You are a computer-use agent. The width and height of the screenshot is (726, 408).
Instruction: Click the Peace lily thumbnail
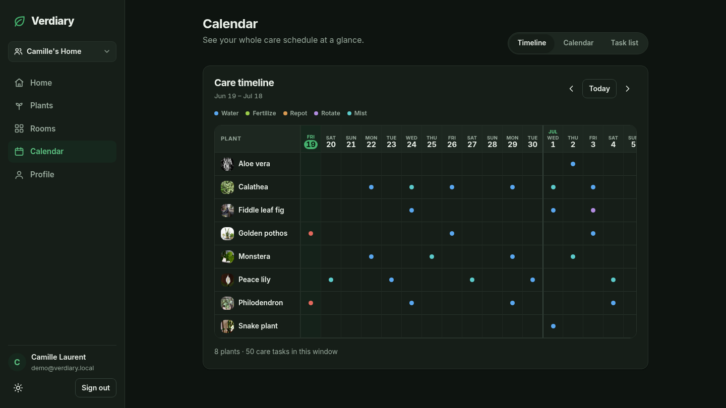(227, 280)
